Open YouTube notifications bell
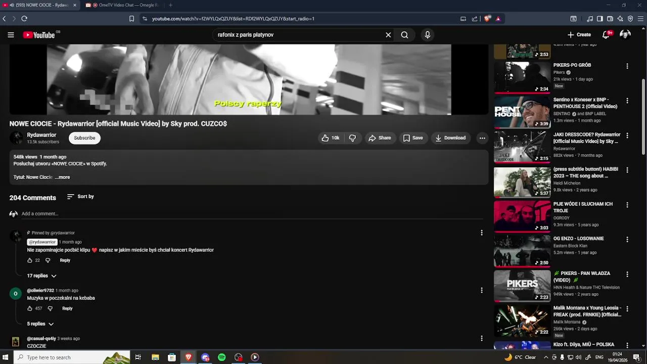The image size is (647, 364). pos(606,35)
